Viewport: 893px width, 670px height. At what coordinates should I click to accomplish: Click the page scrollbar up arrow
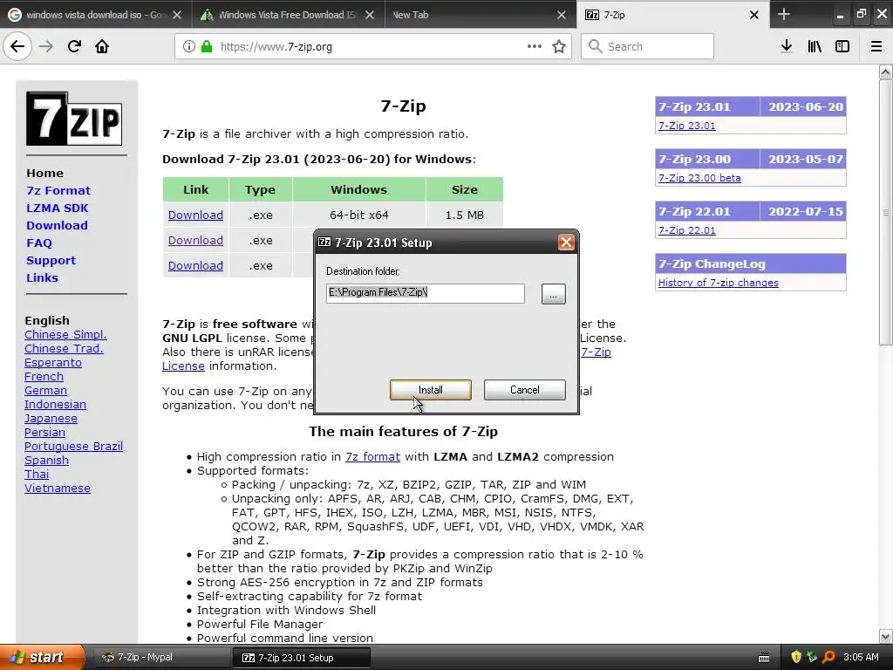[886, 72]
